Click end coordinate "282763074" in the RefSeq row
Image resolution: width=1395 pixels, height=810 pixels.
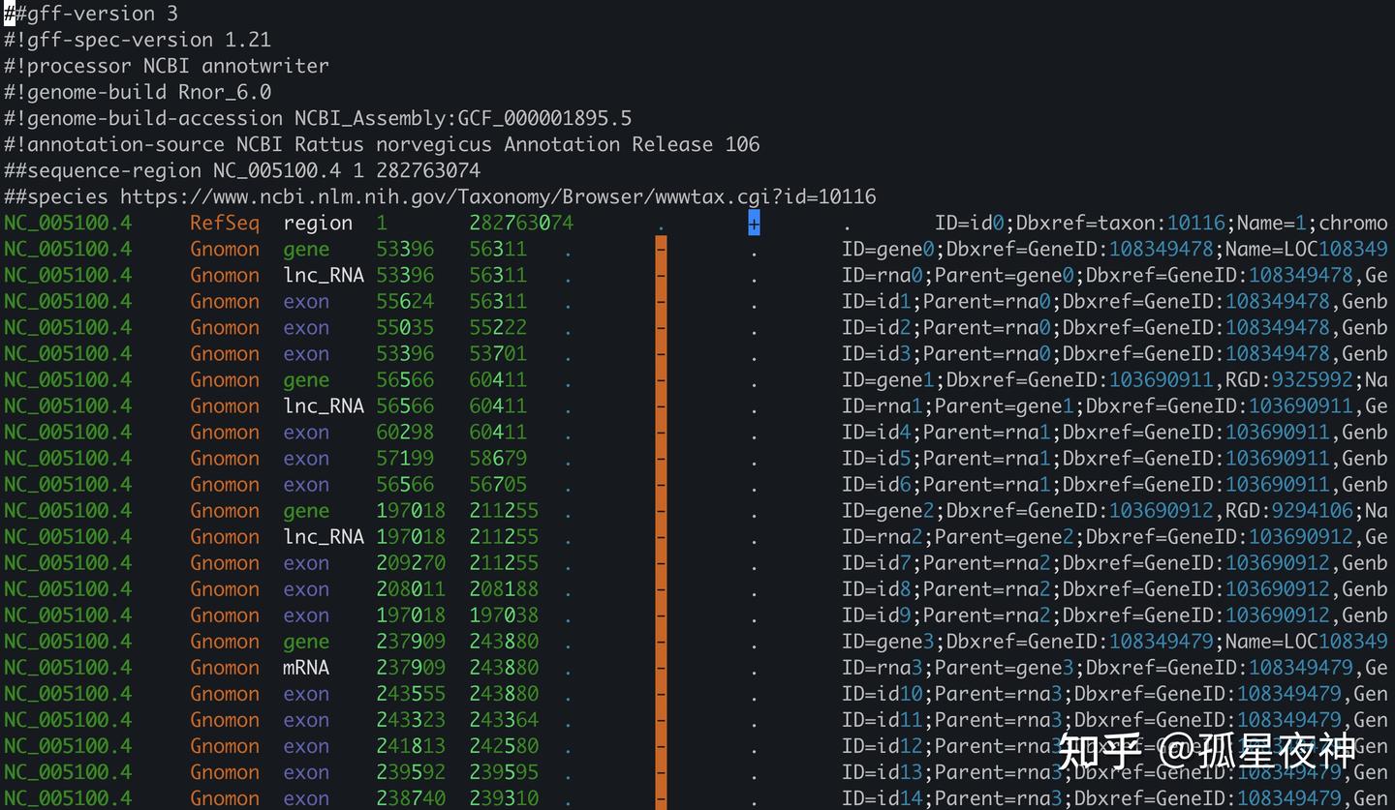coord(521,223)
